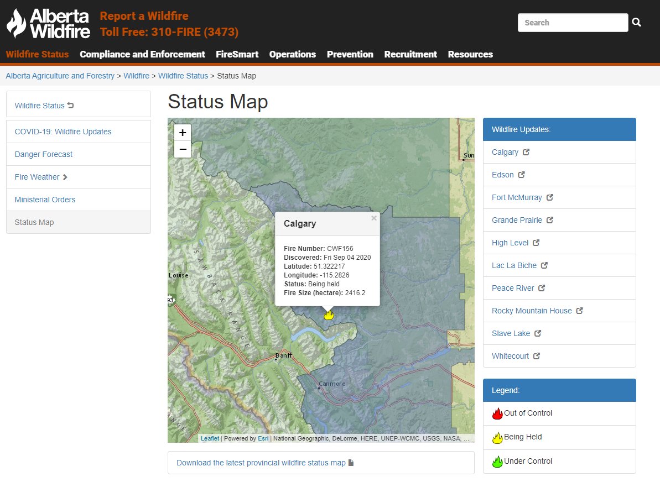Download latest provincial wildfire status map

point(261,463)
